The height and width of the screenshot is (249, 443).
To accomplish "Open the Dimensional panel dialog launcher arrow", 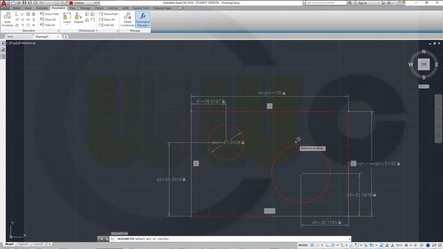I will pyautogui.click(x=118, y=30).
